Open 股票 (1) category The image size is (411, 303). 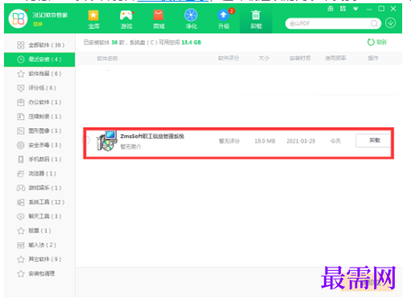coord(39,230)
